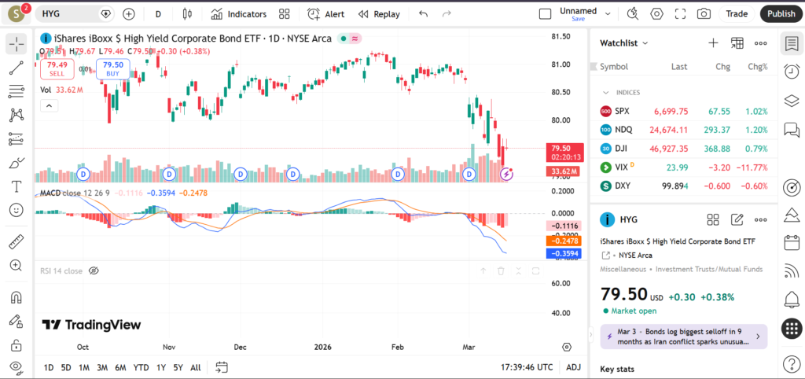Select the 6M time range
805x379 pixels.
pos(120,367)
